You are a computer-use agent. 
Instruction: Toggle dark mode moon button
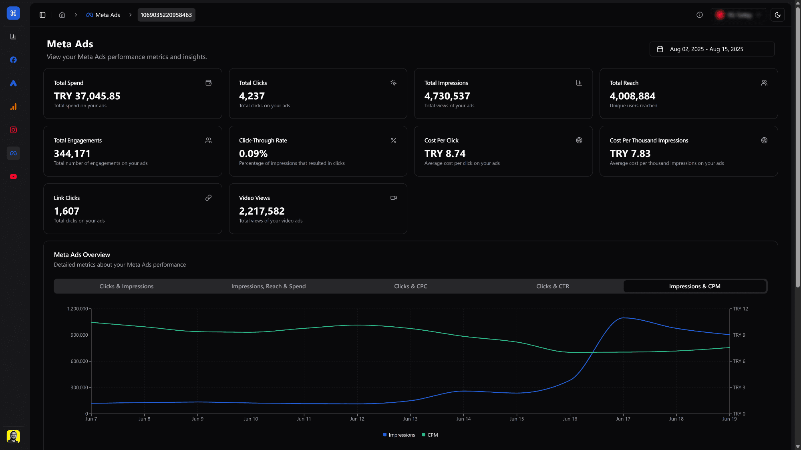pyautogui.click(x=777, y=15)
